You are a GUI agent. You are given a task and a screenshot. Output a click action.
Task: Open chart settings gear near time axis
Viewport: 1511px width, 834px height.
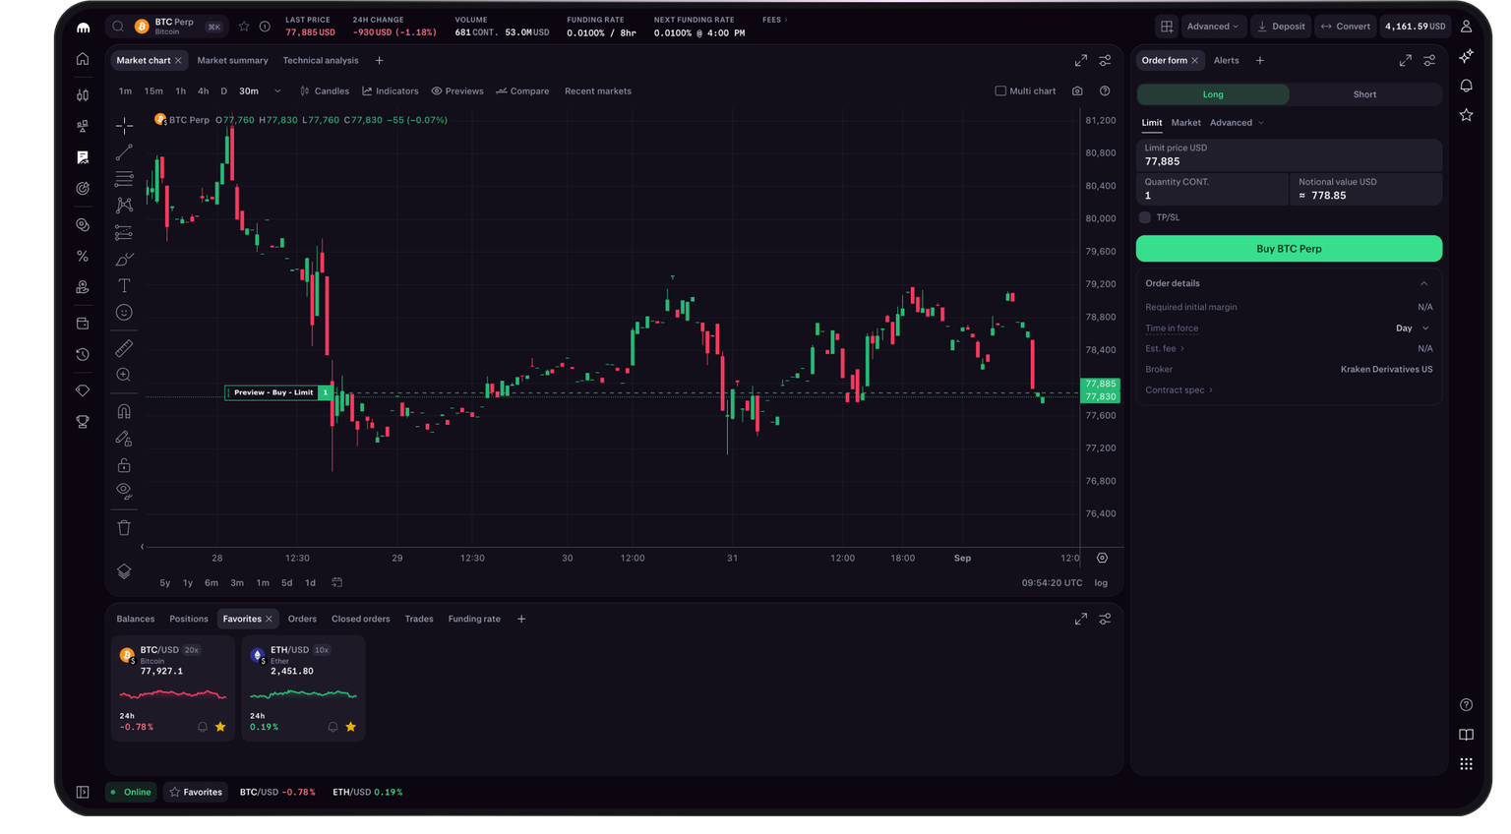click(1102, 558)
